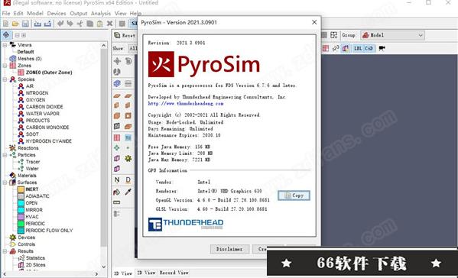Click the tree panel scroll down arrow
This screenshot has height=278, width=458.
click(x=104, y=267)
